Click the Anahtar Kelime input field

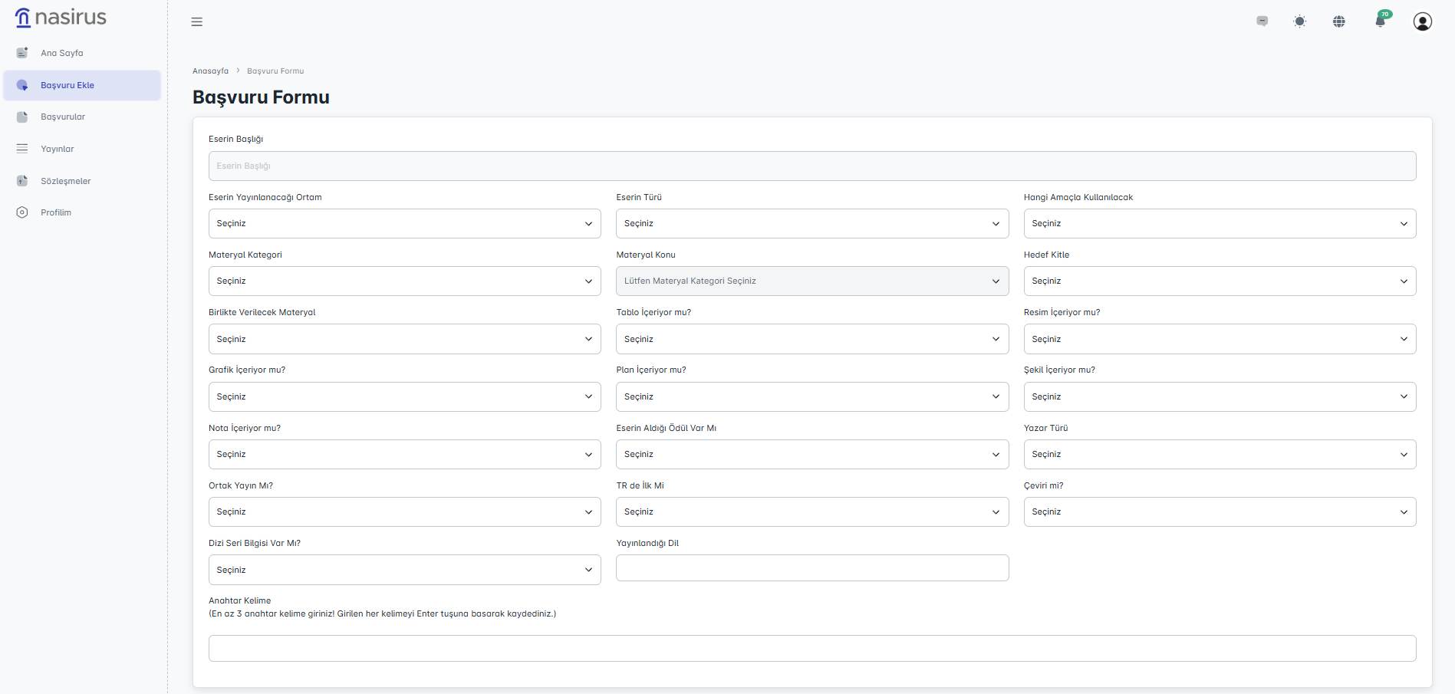tap(811, 649)
